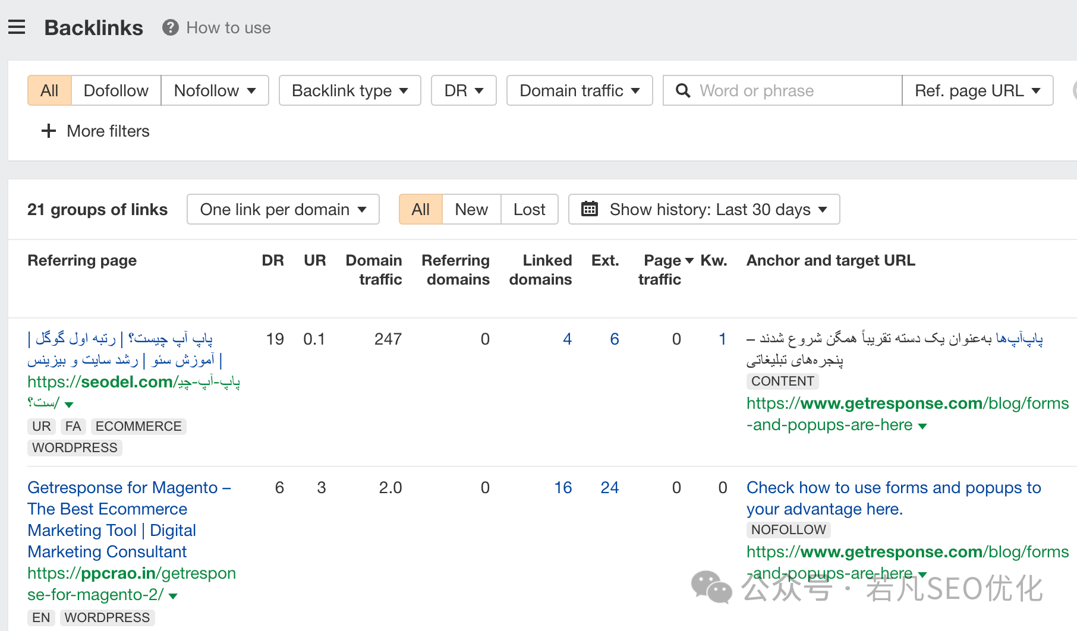Open first getresponse.com target URL
The height and width of the screenshot is (631, 1077).
908,414
